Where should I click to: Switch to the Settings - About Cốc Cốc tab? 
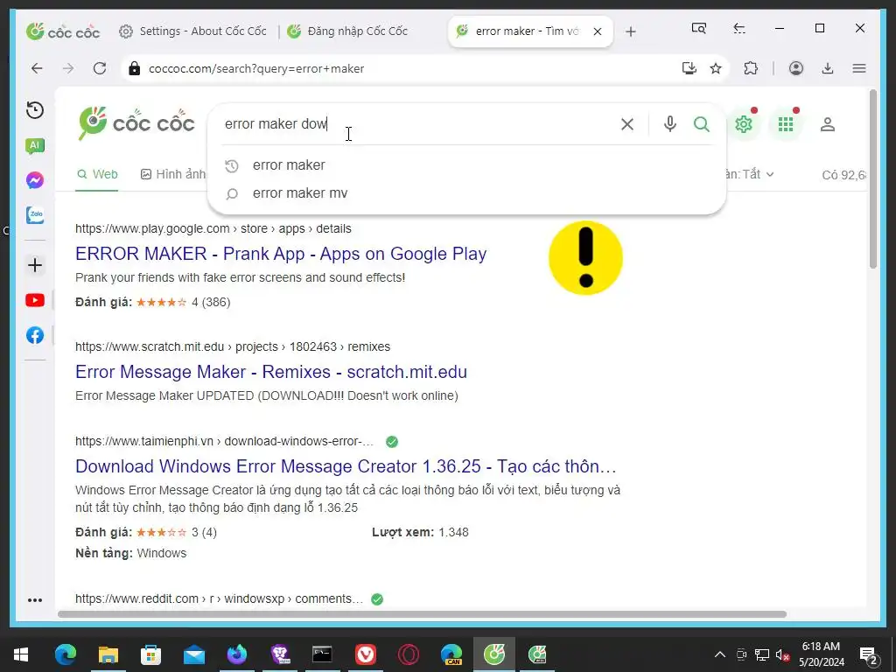pyautogui.click(x=193, y=31)
